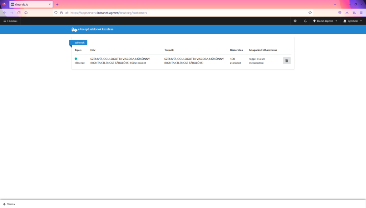Click the Adagolás/Felhasználás column header

tap(263, 50)
